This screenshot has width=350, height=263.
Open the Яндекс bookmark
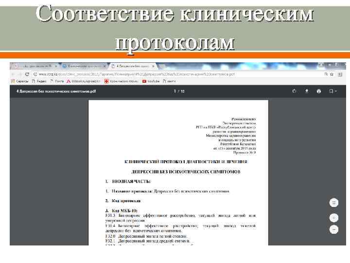39,81
